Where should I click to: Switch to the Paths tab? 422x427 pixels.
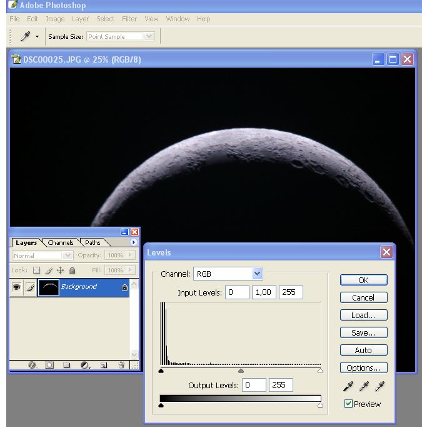(x=93, y=242)
